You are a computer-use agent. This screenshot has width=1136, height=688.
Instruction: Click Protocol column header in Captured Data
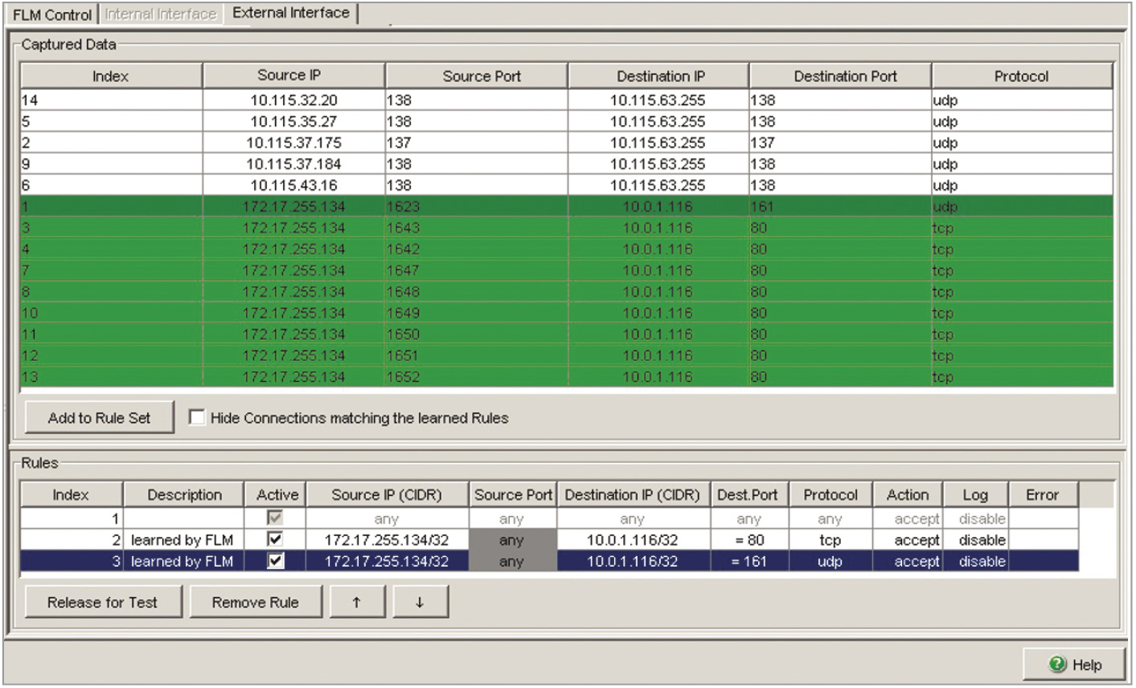(1021, 76)
